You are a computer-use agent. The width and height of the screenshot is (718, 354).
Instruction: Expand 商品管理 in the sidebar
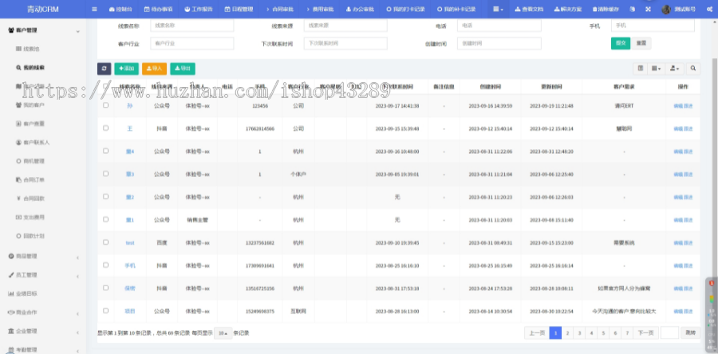pyautogui.click(x=41, y=256)
